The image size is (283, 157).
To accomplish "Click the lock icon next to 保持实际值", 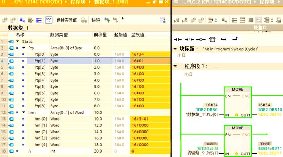I will click(x=84, y=20).
